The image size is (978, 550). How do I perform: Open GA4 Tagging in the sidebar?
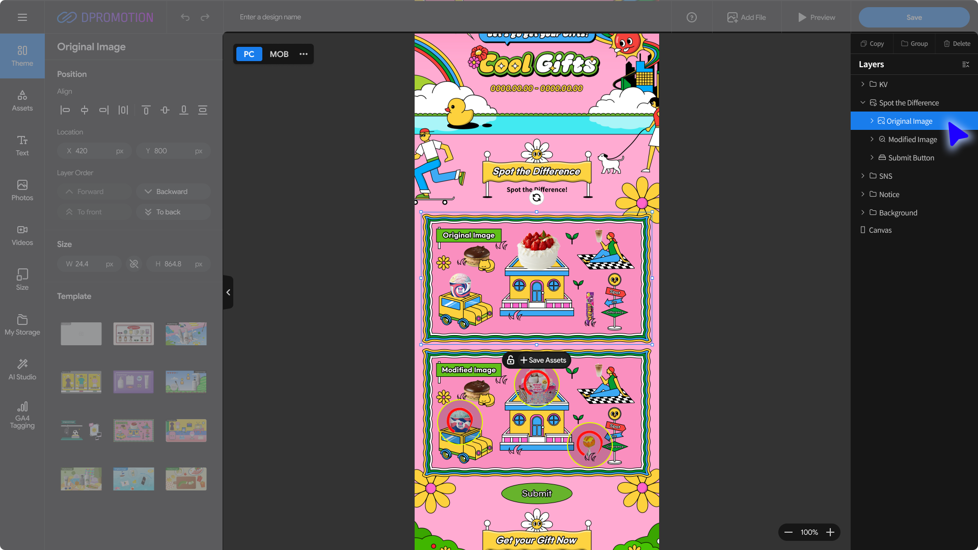(22, 415)
